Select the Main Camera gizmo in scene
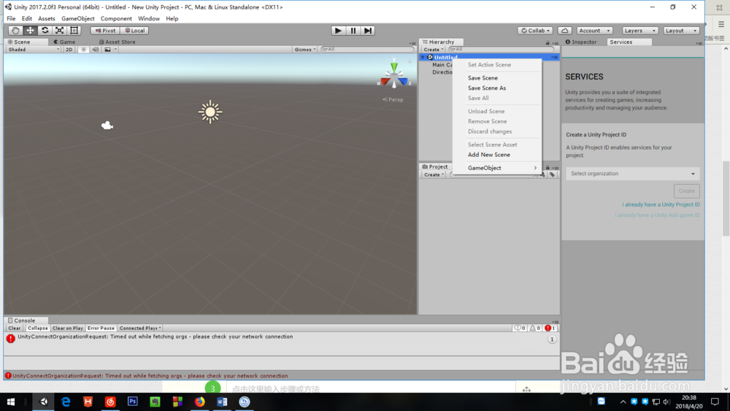Image resolution: width=730 pixels, height=411 pixels. click(107, 126)
